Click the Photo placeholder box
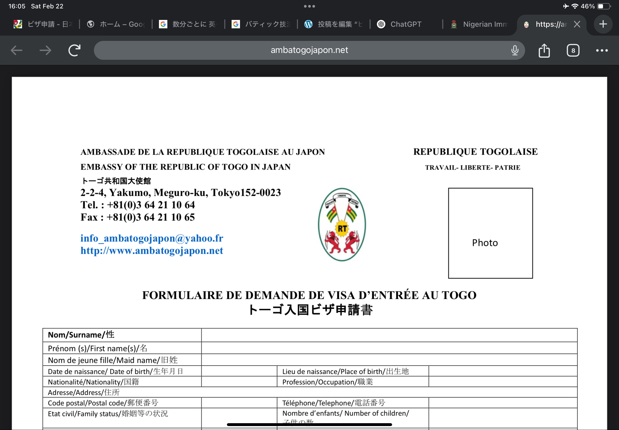Image resolution: width=619 pixels, height=430 pixels. 490,233
